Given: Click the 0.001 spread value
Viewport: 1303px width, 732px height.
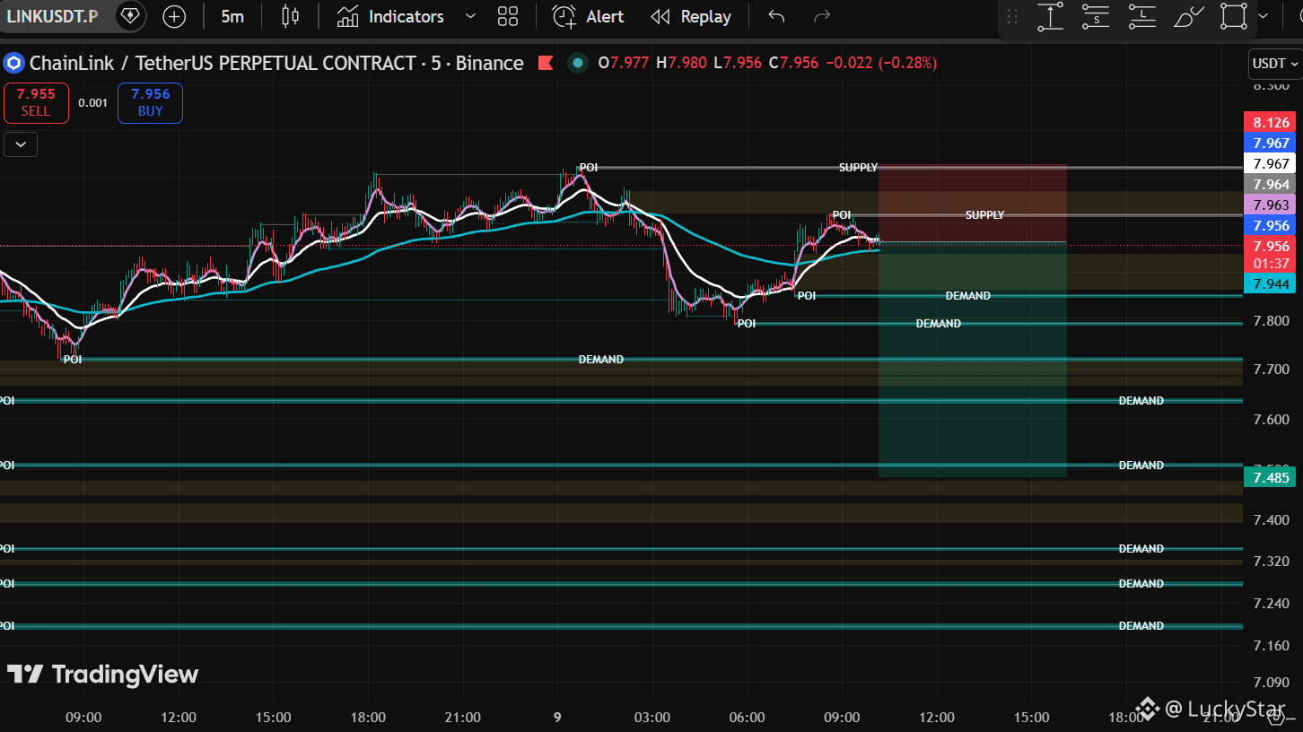Looking at the screenshot, I should tap(92, 102).
